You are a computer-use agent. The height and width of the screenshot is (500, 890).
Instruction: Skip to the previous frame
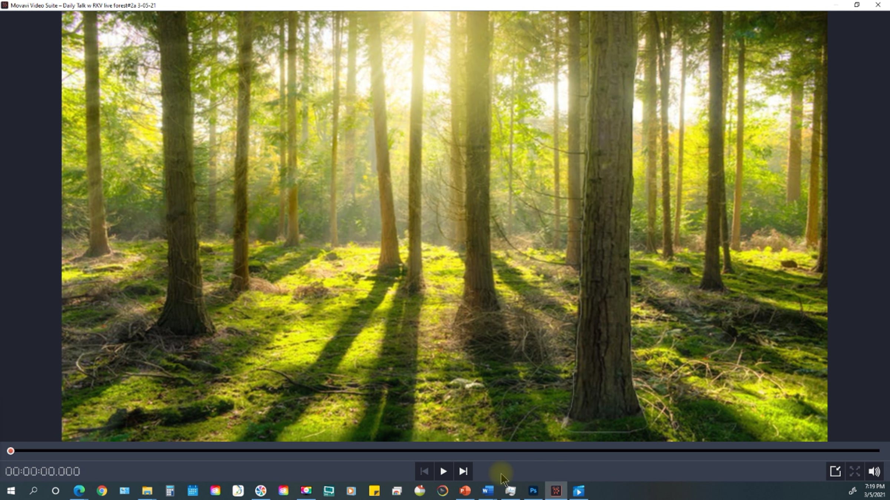pos(424,471)
